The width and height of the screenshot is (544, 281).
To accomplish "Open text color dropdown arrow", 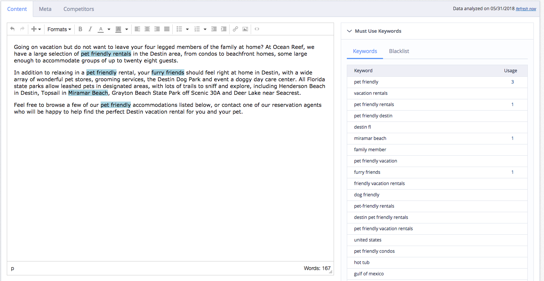I will click(x=109, y=29).
